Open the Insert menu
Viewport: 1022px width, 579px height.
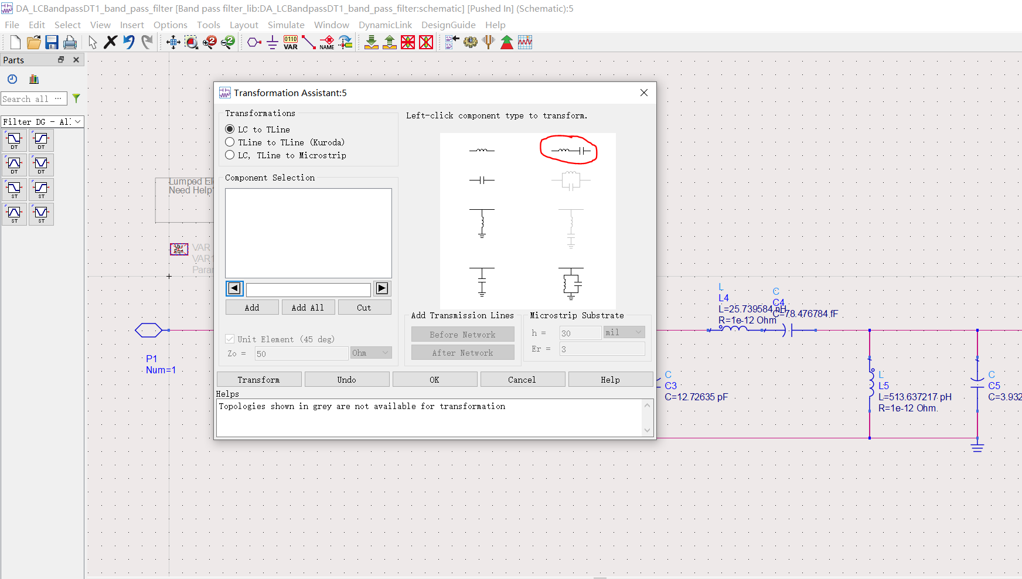pyautogui.click(x=132, y=25)
